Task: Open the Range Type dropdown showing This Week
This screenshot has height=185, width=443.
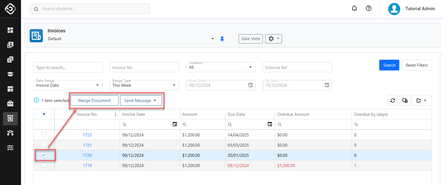Action: pyautogui.click(x=144, y=85)
